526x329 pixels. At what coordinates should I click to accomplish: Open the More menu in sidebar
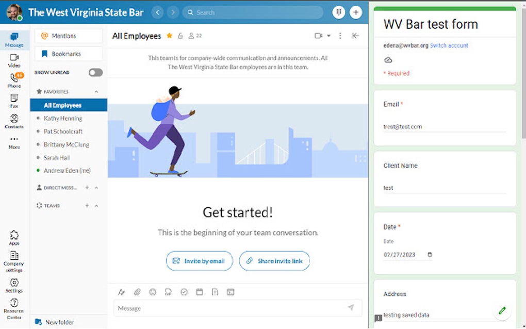14,142
